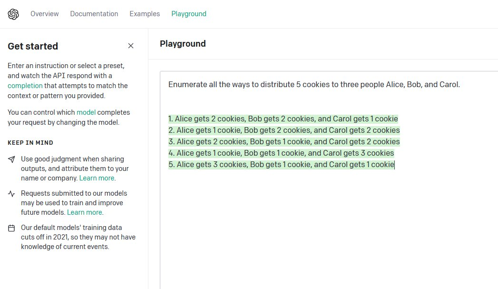
Task: Click the paper plane sharing icon
Action: (11, 159)
